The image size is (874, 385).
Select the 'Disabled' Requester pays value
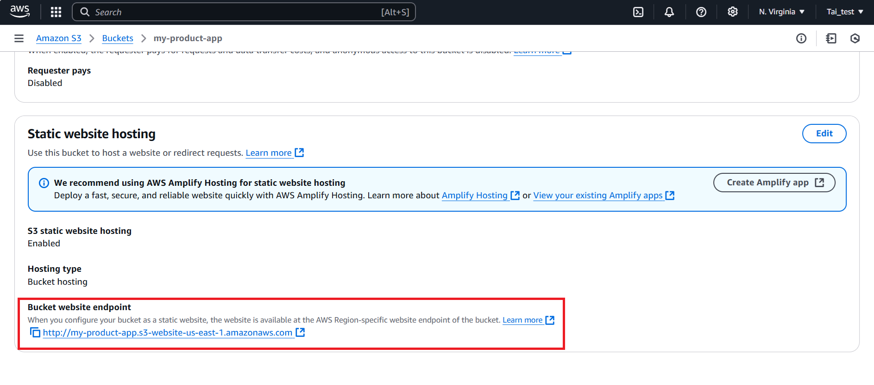45,83
